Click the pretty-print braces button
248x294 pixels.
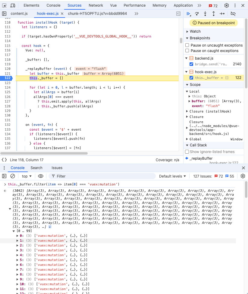[4, 160]
